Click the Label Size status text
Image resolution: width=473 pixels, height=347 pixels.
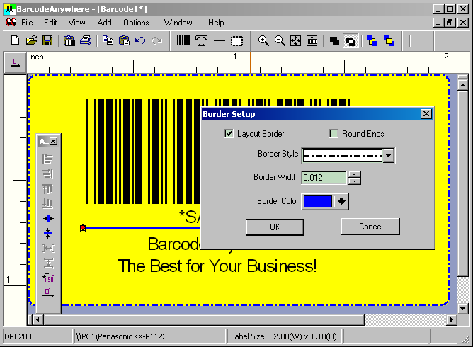click(x=284, y=336)
